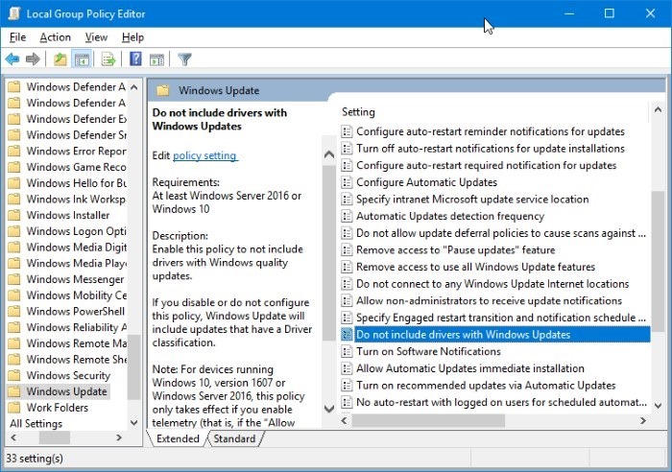Open the View menu

click(x=96, y=37)
